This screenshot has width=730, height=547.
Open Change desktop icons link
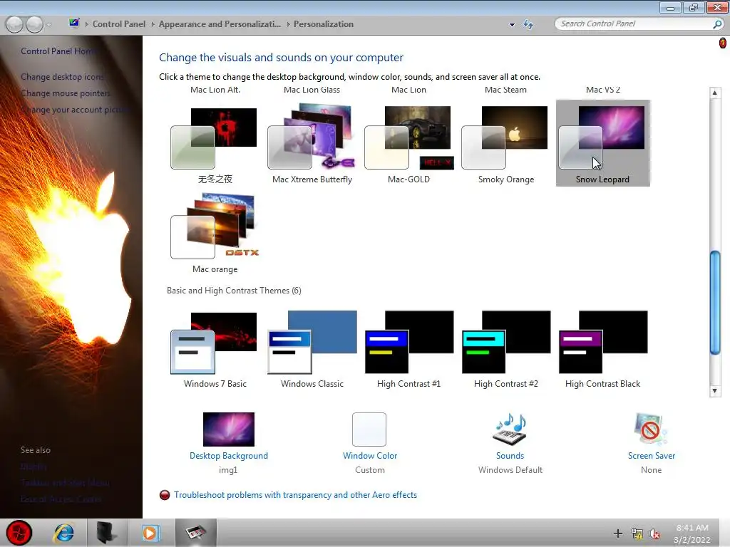pos(63,77)
